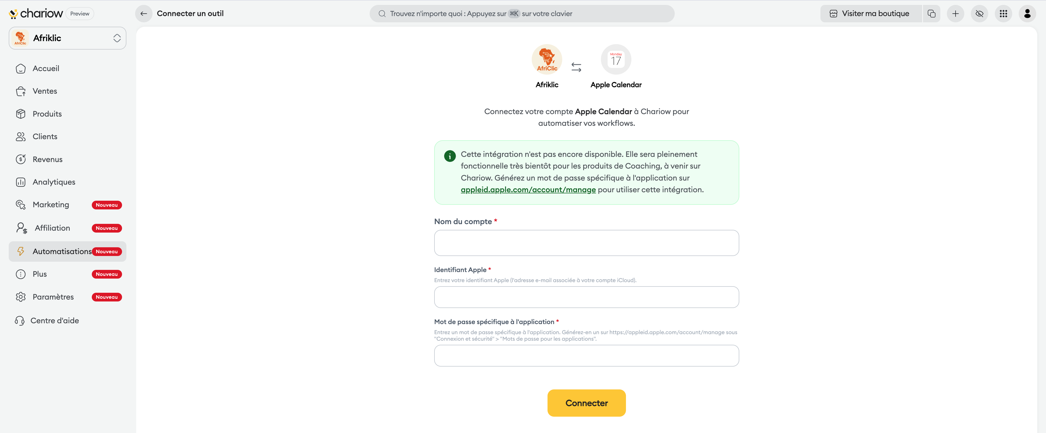Click the plus icon in top bar
Viewport: 1046px width, 433px height.
coord(956,14)
